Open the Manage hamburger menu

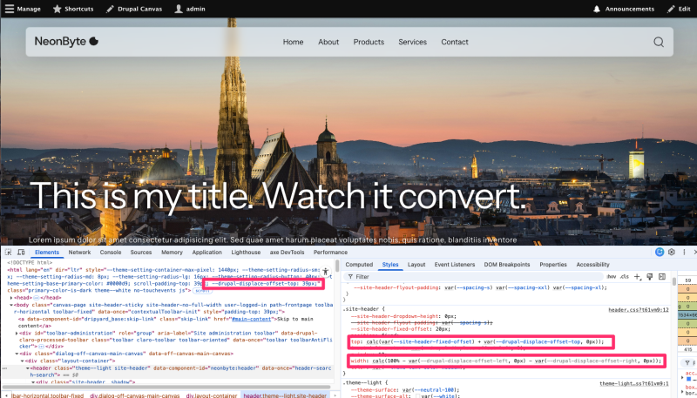point(23,9)
